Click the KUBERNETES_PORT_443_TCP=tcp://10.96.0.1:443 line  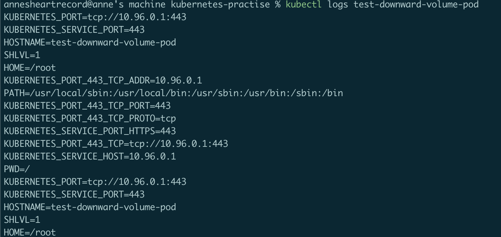click(116, 144)
